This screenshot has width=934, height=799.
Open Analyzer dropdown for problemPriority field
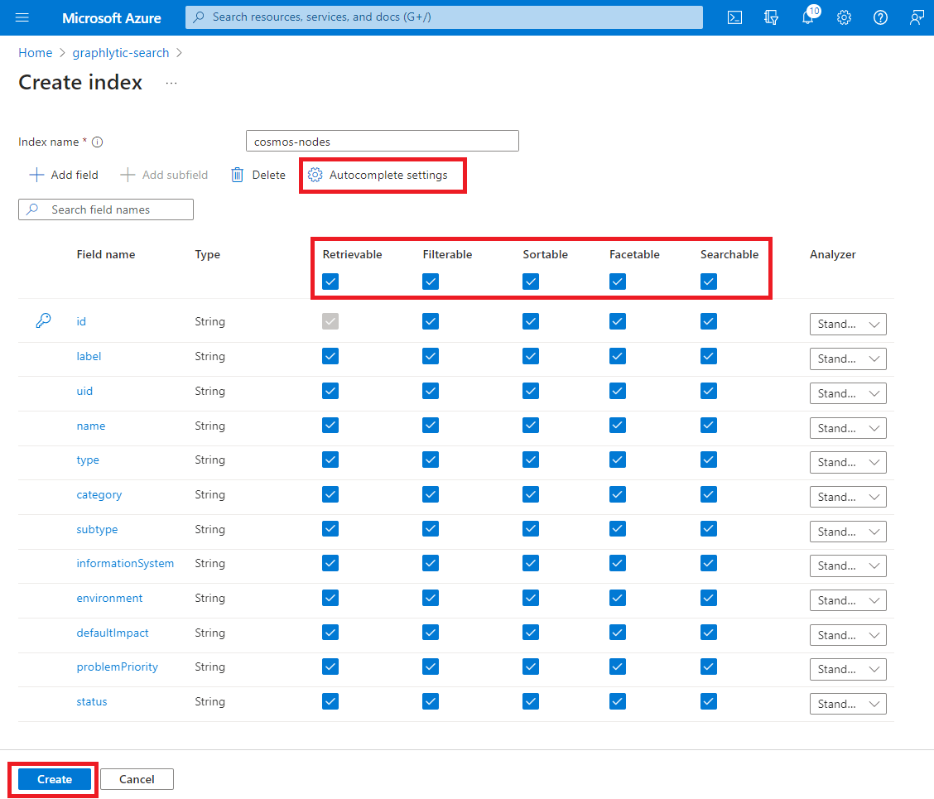[x=848, y=669]
